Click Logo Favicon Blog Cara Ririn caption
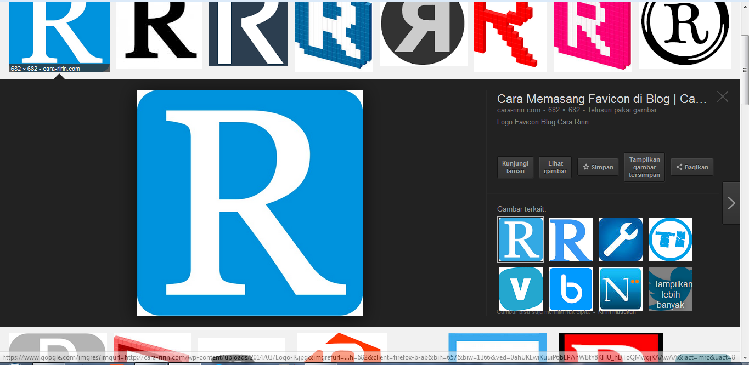This screenshot has width=749, height=365. (543, 122)
